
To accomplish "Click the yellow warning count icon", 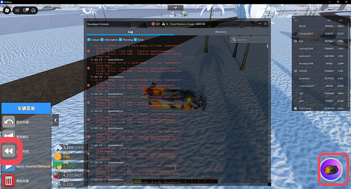I will pyautogui.click(x=163, y=24).
